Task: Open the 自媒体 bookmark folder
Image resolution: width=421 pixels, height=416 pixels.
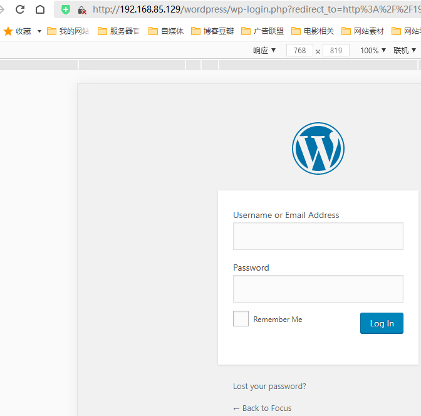Action: (x=166, y=31)
